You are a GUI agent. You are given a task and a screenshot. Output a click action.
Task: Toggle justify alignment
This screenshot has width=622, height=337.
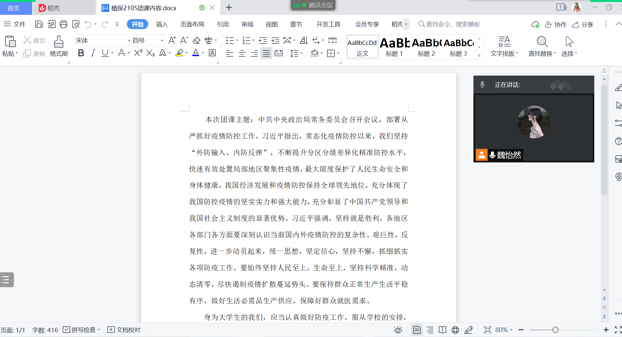266,53
